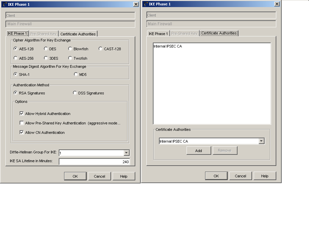The width and height of the screenshot is (309, 234).
Task: Pick the Twofish cipher option
Action: click(x=70, y=58)
